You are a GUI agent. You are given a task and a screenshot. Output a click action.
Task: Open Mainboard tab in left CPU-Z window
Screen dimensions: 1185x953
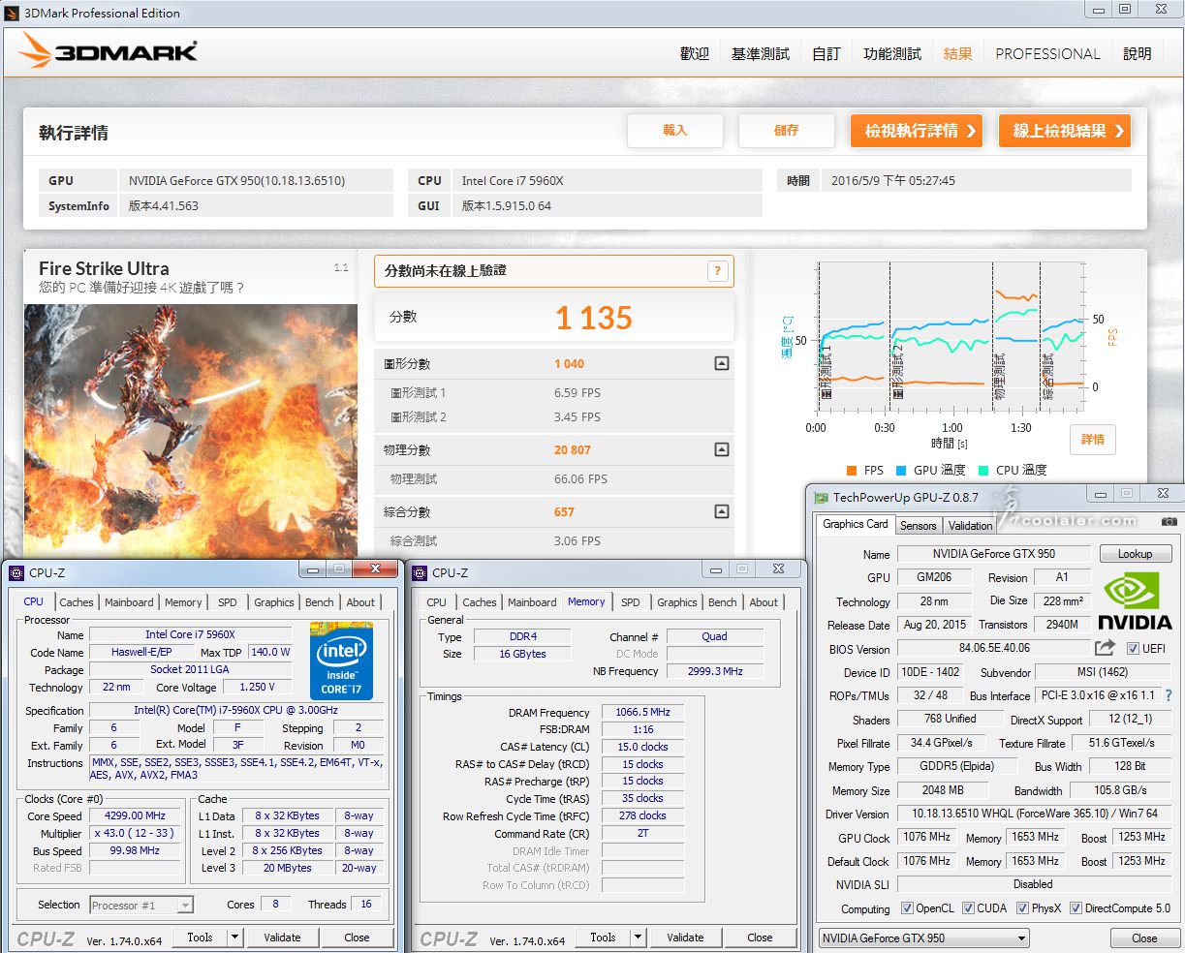coord(129,602)
